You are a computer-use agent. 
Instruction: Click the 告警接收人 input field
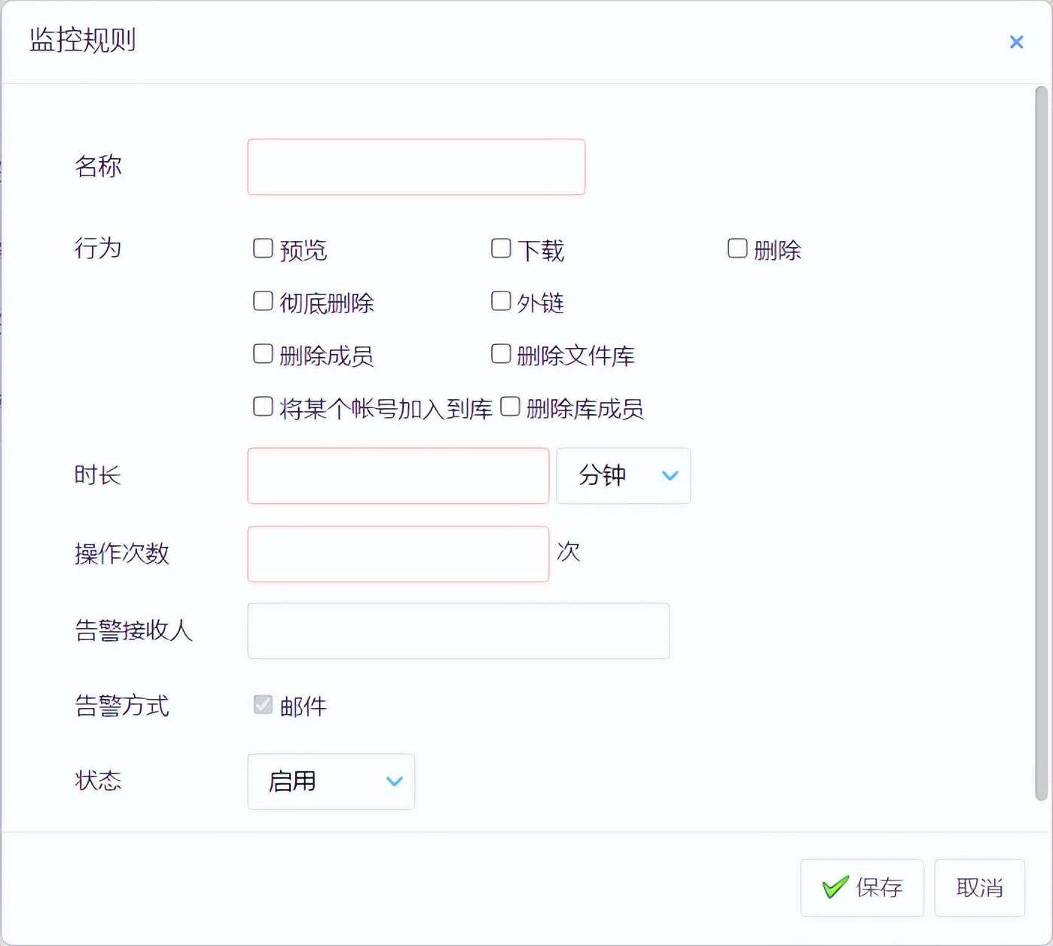pos(458,631)
